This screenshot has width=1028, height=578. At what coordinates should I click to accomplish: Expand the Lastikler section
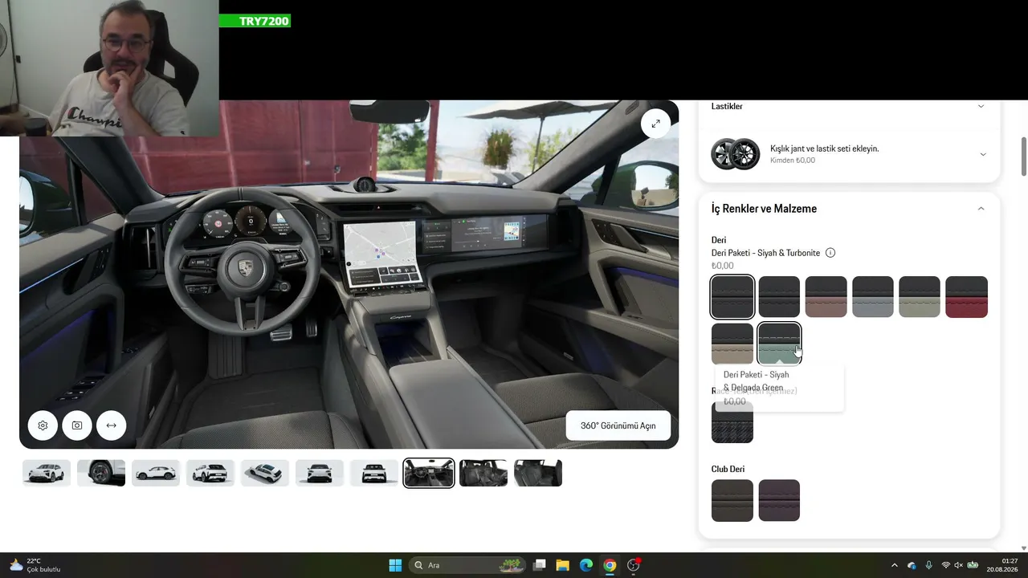[981, 106]
